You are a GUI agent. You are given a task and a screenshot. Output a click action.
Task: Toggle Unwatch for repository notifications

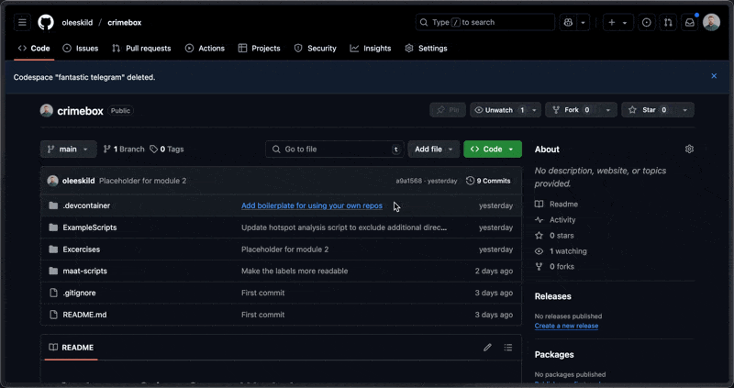pyautogui.click(x=499, y=110)
